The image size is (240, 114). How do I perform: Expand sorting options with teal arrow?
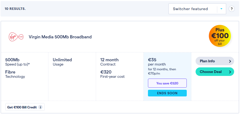(x=221, y=9)
